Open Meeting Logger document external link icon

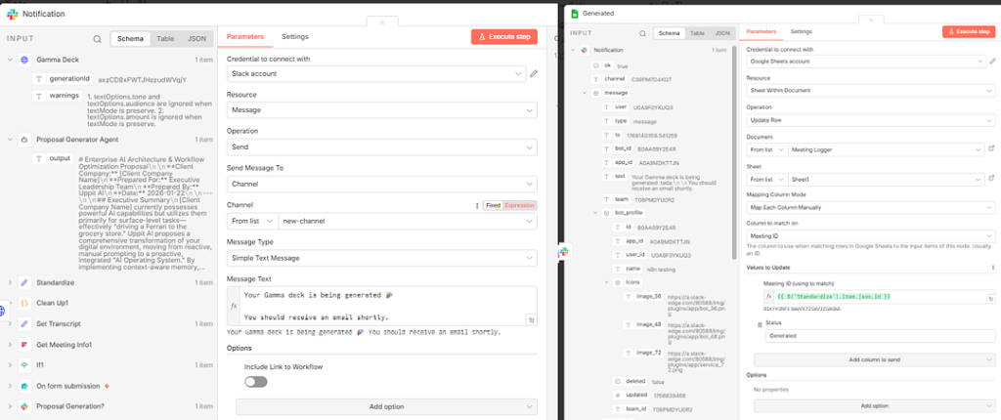pyautogui.click(x=991, y=148)
